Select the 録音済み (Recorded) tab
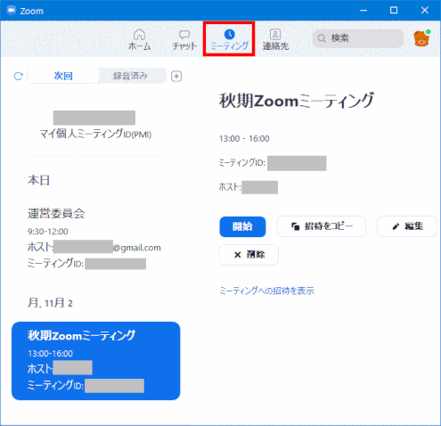 (x=130, y=76)
